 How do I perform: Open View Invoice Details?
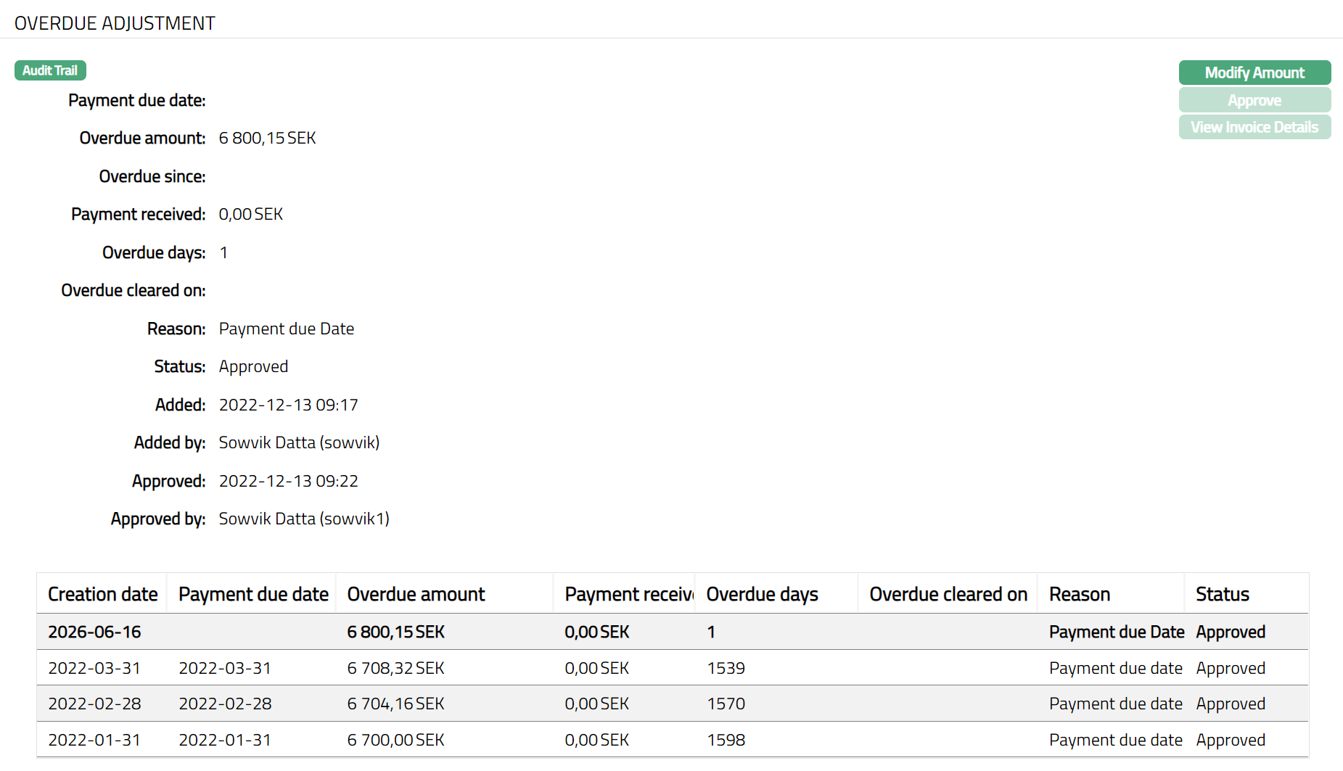tap(1254, 127)
